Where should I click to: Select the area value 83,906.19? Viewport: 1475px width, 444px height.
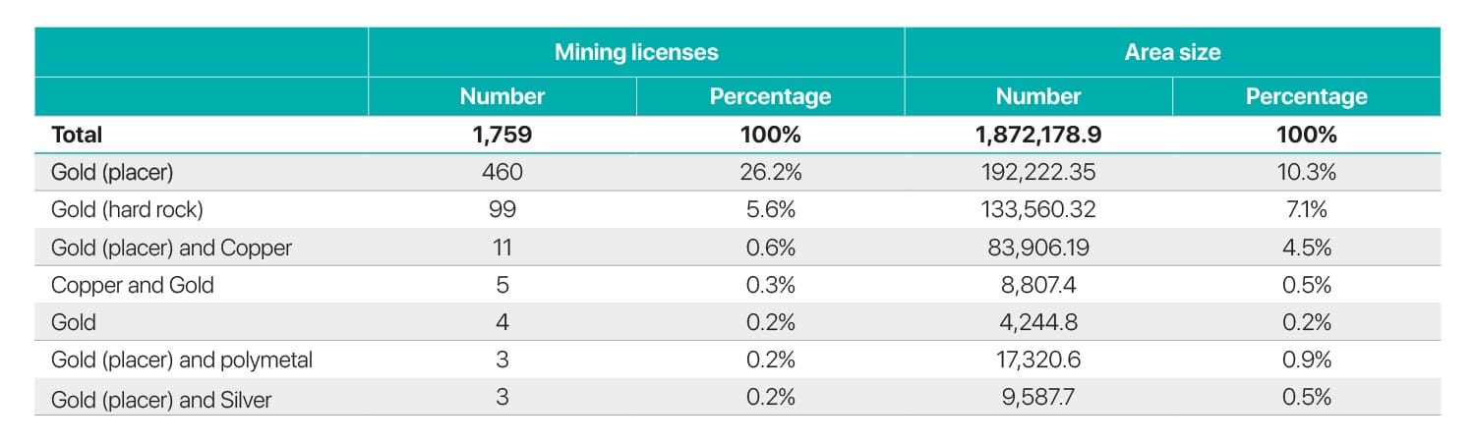[x=1038, y=248]
